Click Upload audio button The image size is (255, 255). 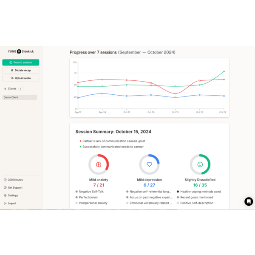(21, 78)
